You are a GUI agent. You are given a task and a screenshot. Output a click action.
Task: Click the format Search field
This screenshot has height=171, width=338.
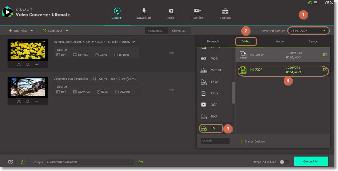click(215, 141)
